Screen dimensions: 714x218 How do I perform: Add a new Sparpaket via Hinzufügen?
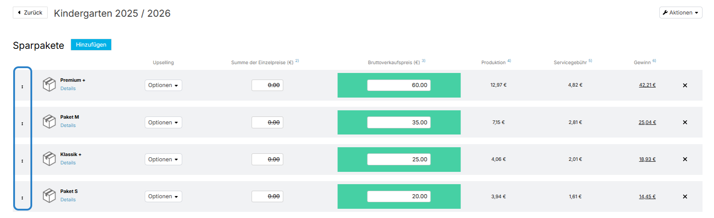coord(91,44)
